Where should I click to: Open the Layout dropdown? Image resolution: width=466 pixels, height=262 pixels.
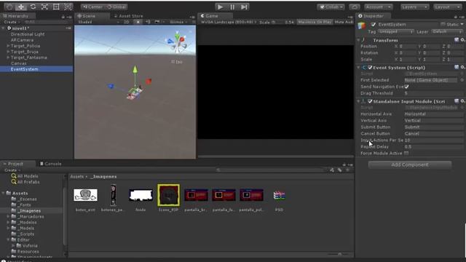click(x=446, y=7)
